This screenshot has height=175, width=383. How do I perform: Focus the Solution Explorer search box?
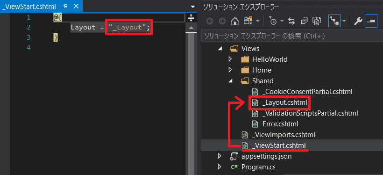292,36
